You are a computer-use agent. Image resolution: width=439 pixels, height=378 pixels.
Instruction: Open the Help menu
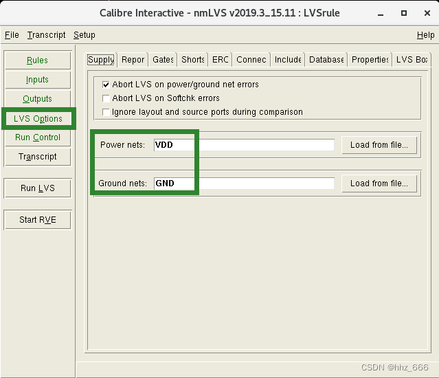(425, 35)
